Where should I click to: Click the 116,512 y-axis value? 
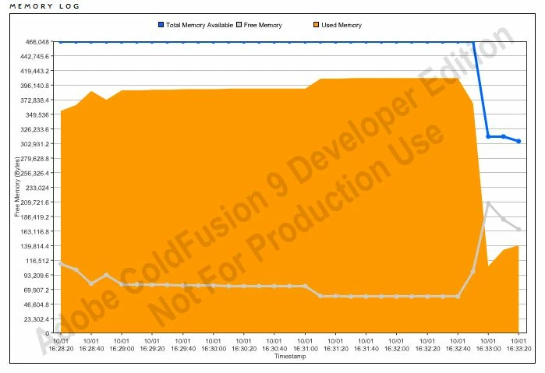tap(37, 260)
